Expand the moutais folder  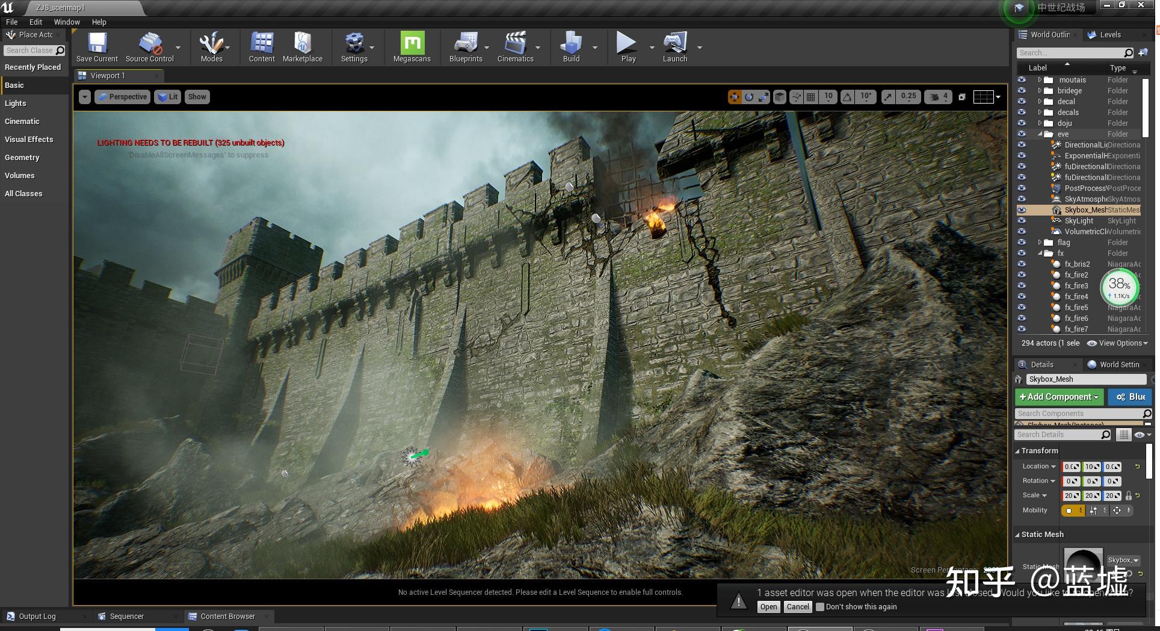(1040, 80)
